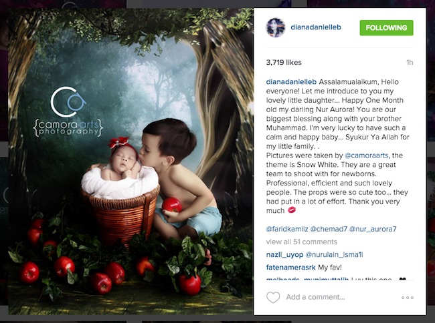Expand view all 51 comments

[302, 242]
